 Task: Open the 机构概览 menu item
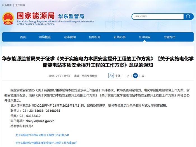click(x=45, y=37)
